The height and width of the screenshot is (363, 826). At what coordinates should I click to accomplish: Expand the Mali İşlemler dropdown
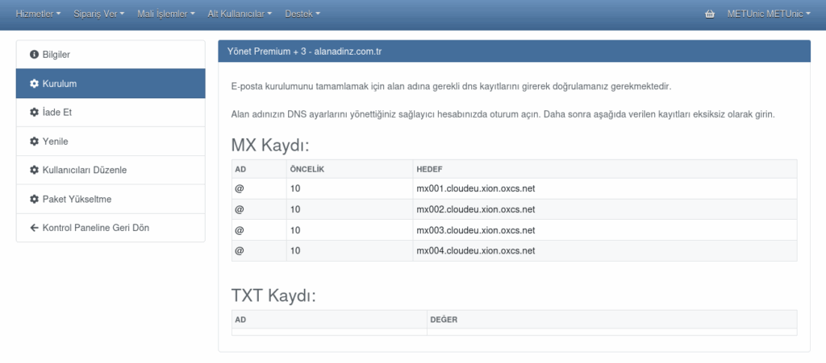pyautogui.click(x=166, y=14)
